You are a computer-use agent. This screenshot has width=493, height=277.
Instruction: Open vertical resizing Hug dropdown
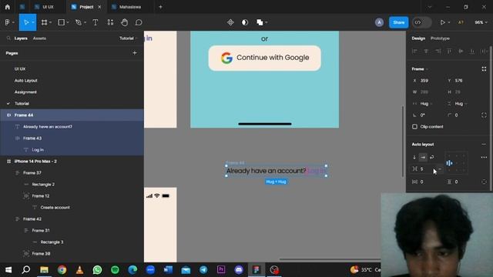[461, 104]
